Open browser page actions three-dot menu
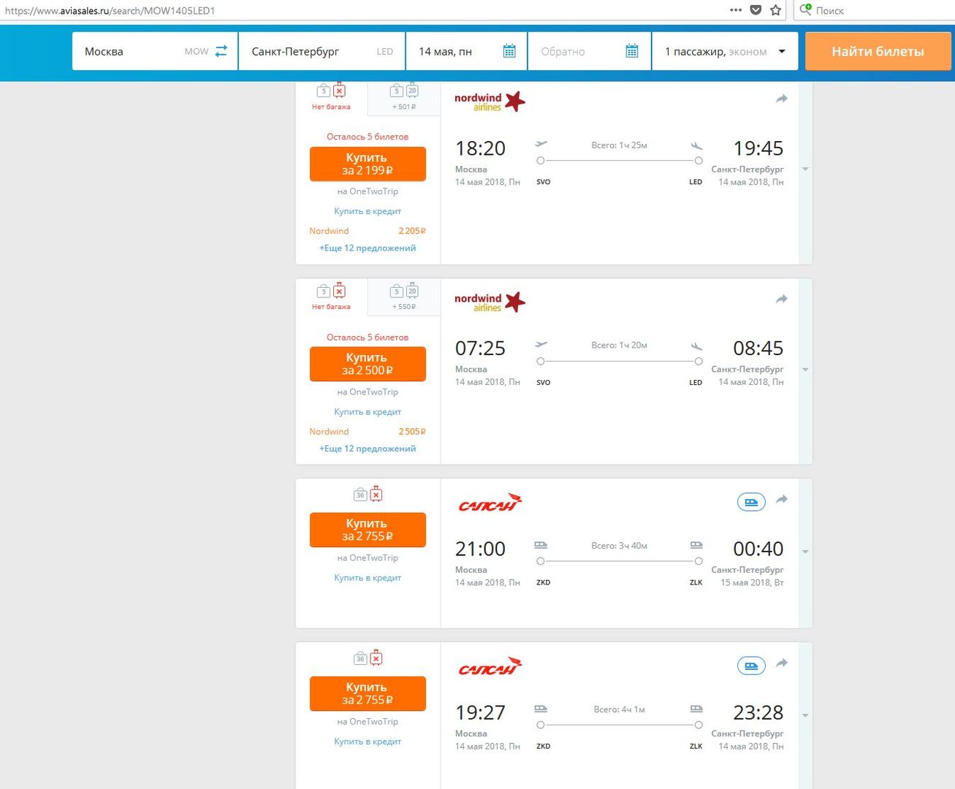Viewport: 955px width, 789px height. tap(736, 10)
